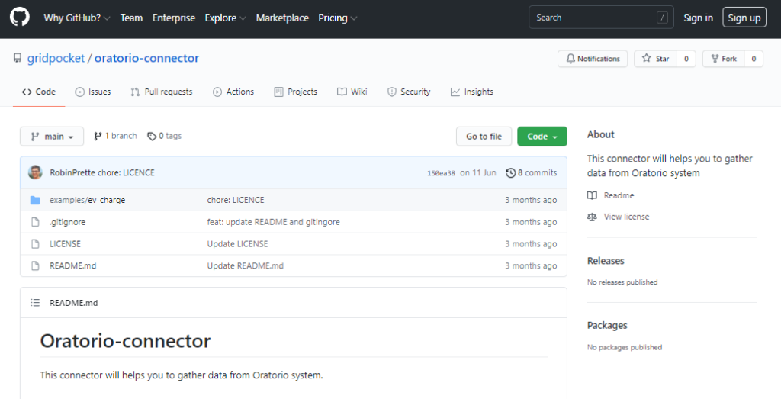Open the gridpocket owner link
This screenshot has height=399, width=781.
pos(56,58)
